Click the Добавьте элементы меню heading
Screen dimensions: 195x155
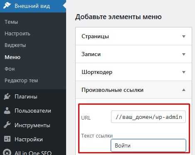[118, 17]
